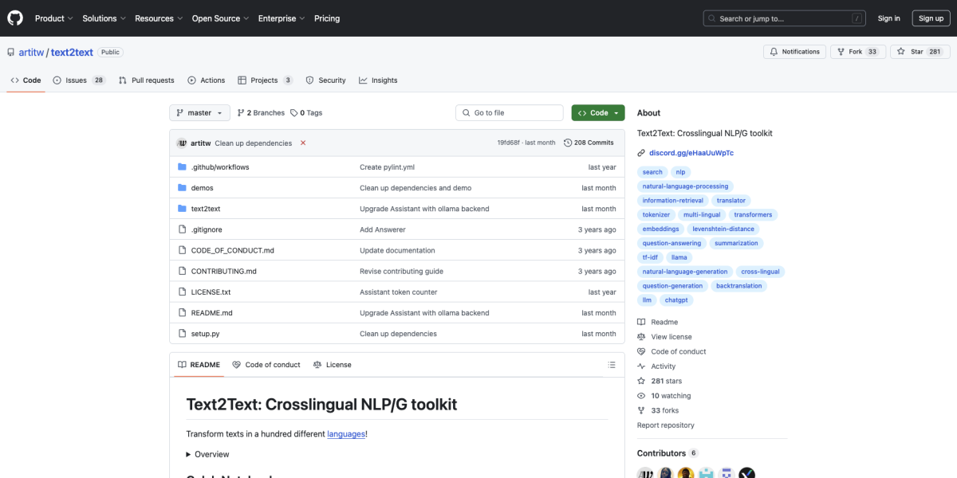Open the master branch dropdown
Image resolution: width=957 pixels, height=478 pixels.
pos(199,113)
